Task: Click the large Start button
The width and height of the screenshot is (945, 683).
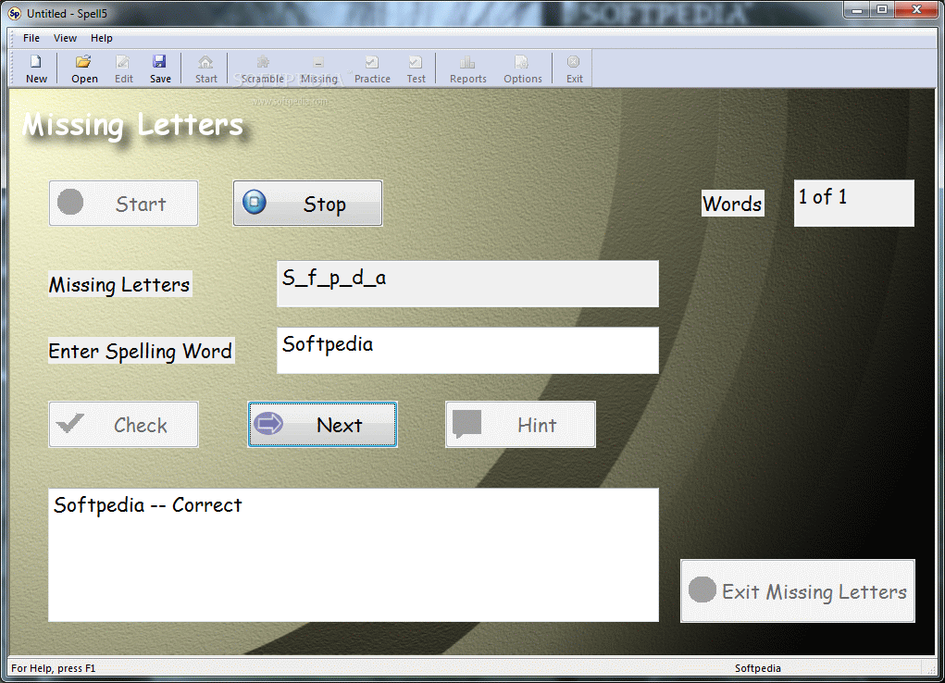Action: [123, 204]
